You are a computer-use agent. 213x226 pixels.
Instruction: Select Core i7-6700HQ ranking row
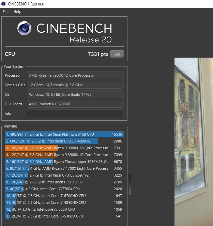(x=64, y=196)
